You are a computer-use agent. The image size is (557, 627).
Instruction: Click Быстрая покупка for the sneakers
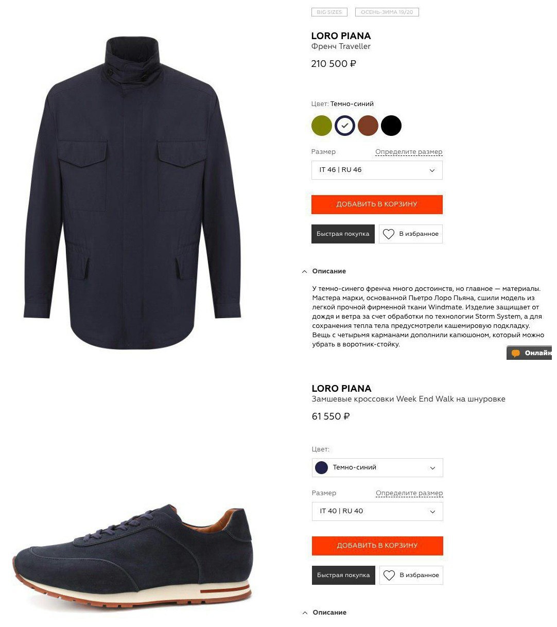pyautogui.click(x=343, y=576)
